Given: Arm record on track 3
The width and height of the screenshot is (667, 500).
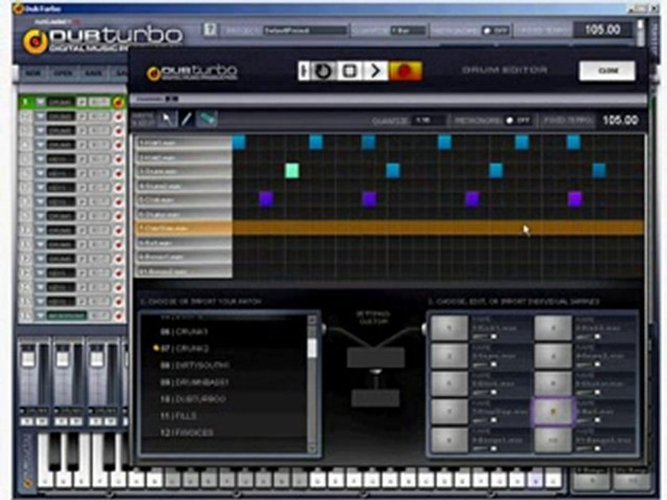Looking at the screenshot, I should click(x=118, y=131).
